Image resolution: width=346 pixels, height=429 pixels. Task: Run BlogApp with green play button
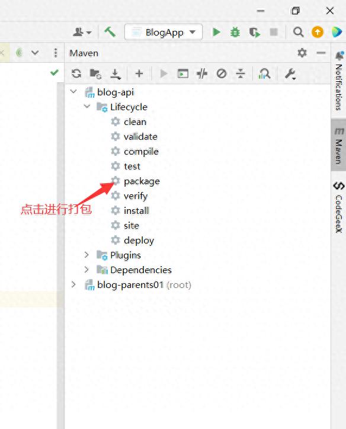pos(216,32)
